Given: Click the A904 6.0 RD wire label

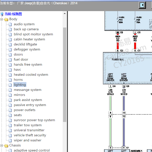Looking at the screenshot, I should [118, 38].
